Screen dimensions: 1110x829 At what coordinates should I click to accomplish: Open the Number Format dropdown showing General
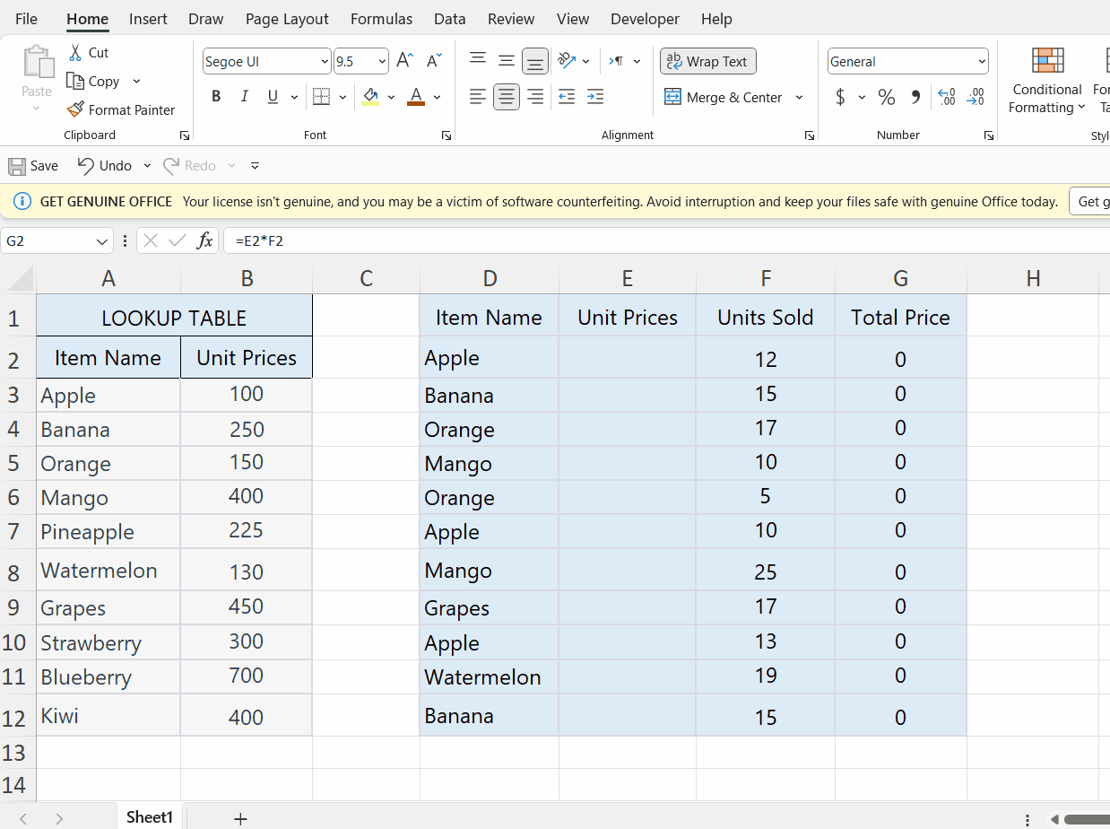coord(906,61)
